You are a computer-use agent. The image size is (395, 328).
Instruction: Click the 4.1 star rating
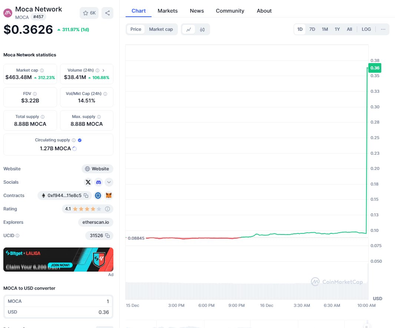[83, 209]
